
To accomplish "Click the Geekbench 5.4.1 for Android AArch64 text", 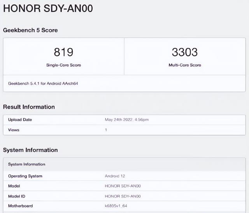I will (x=44, y=83).
